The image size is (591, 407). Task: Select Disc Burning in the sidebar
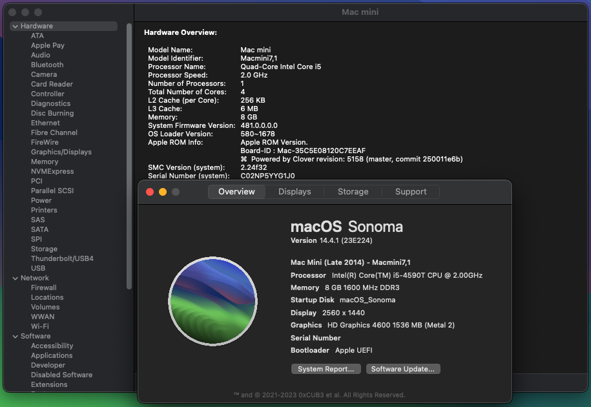click(52, 113)
